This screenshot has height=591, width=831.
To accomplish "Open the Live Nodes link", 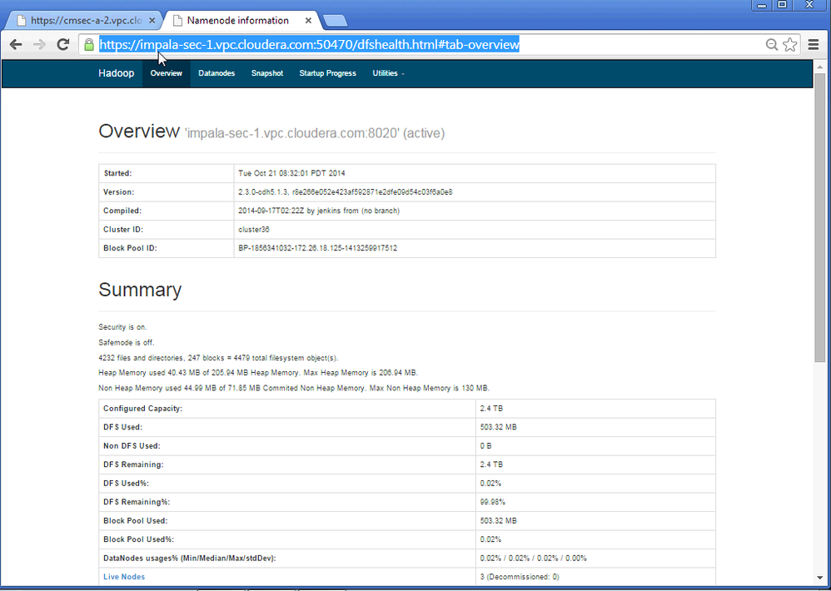I will click(x=124, y=577).
